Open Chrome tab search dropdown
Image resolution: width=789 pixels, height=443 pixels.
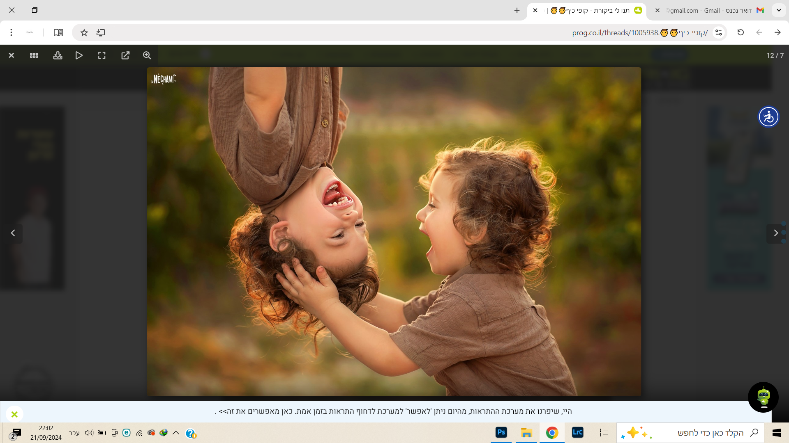point(778,11)
